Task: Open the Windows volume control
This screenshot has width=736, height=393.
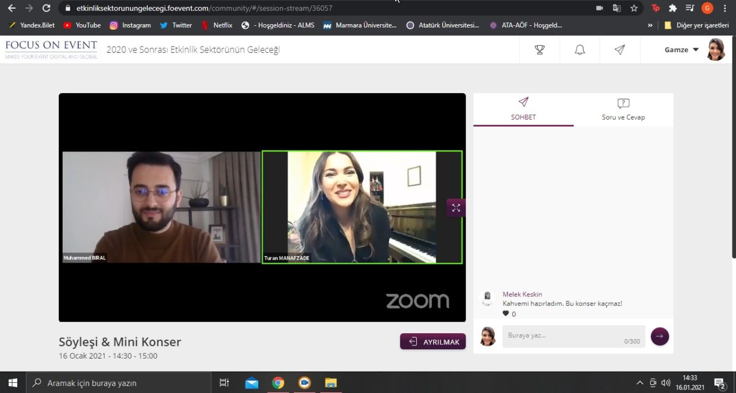Action: [666, 383]
